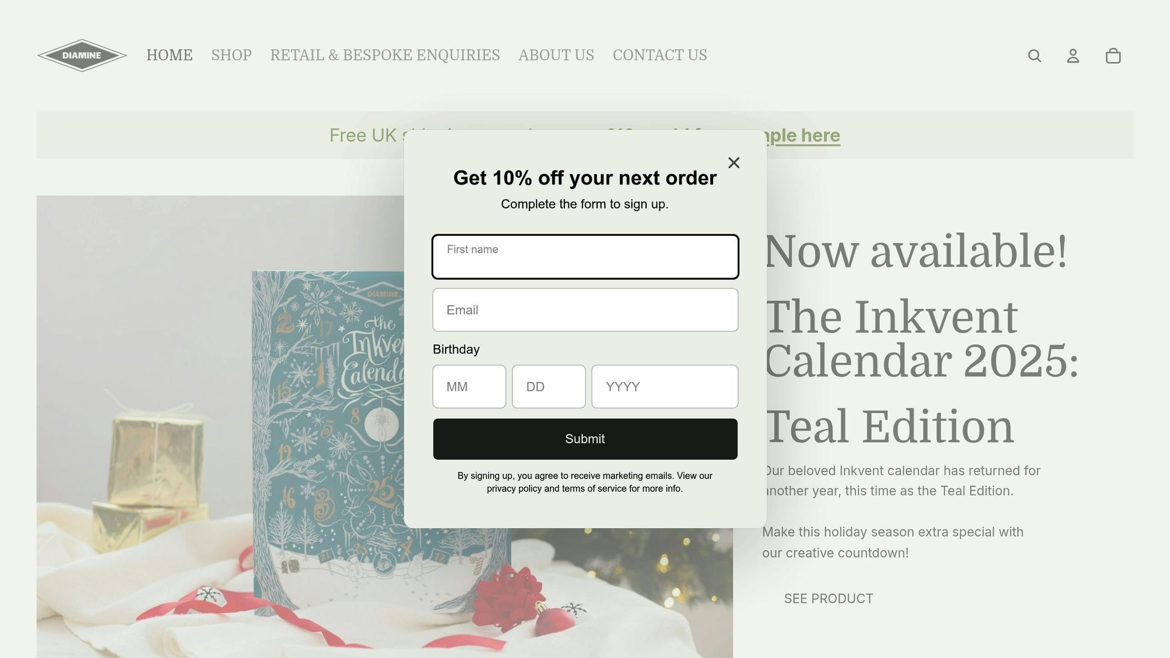This screenshot has height=658, width=1170.
Task: Click the 'Now available!' hero heading
Action: point(916,251)
